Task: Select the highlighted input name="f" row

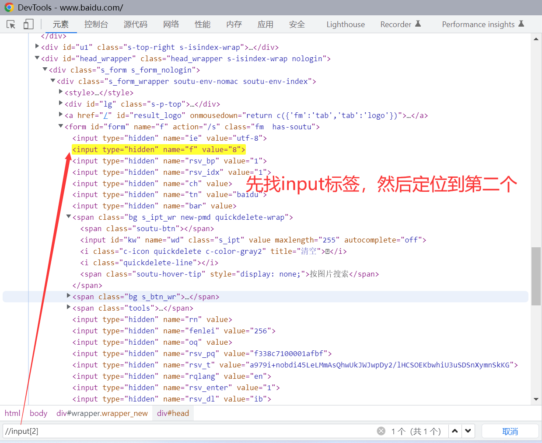Action: tap(159, 149)
